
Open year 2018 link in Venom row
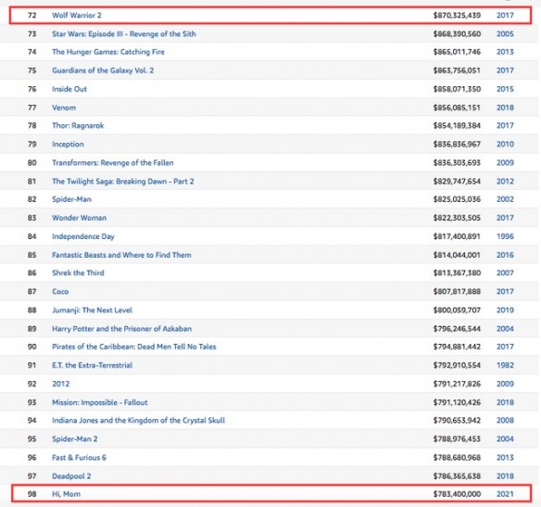[505, 108]
